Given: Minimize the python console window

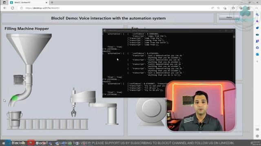Looking at the screenshot, I should click(220, 31).
